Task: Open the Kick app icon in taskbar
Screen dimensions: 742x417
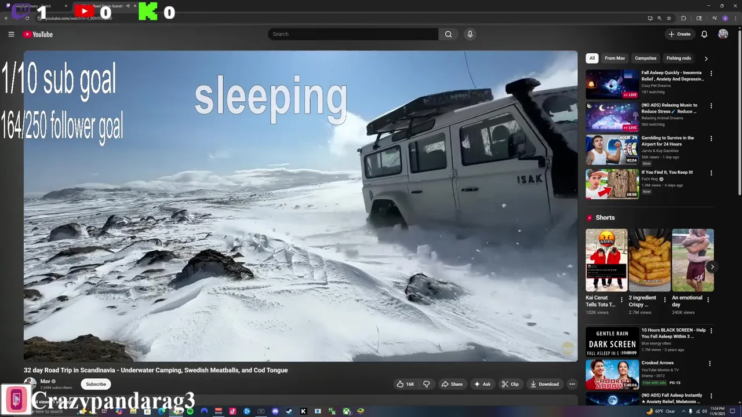Action: coord(303,411)
